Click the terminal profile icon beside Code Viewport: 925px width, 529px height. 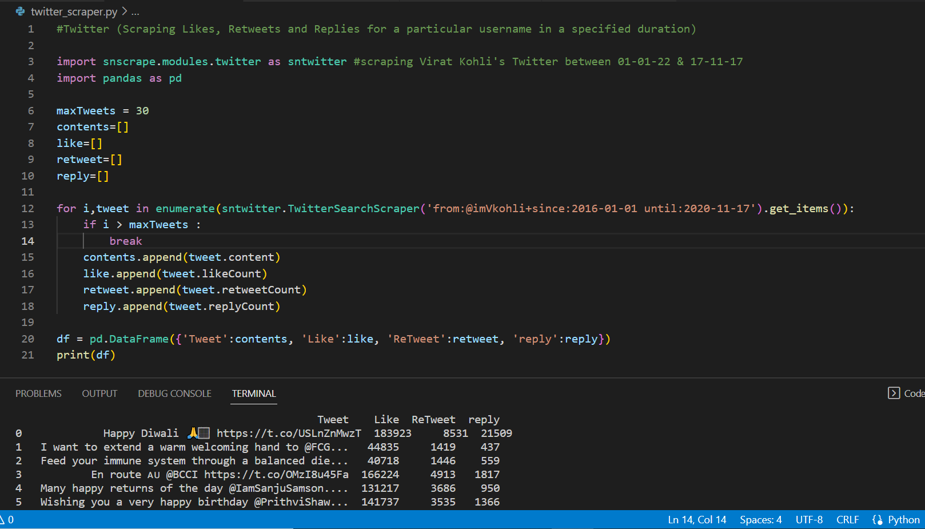click(x=894, y=393)
